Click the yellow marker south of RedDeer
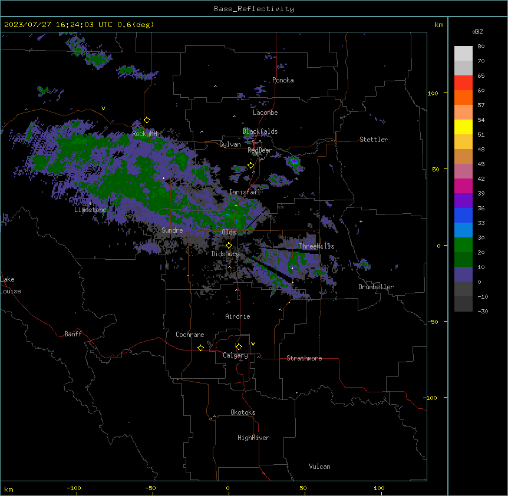 click(x=251, y=166)
